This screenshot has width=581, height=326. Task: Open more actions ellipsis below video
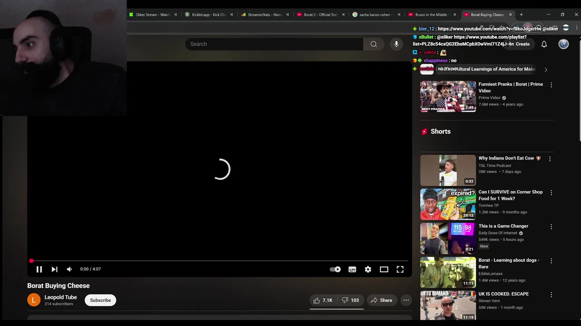(406, 300)
